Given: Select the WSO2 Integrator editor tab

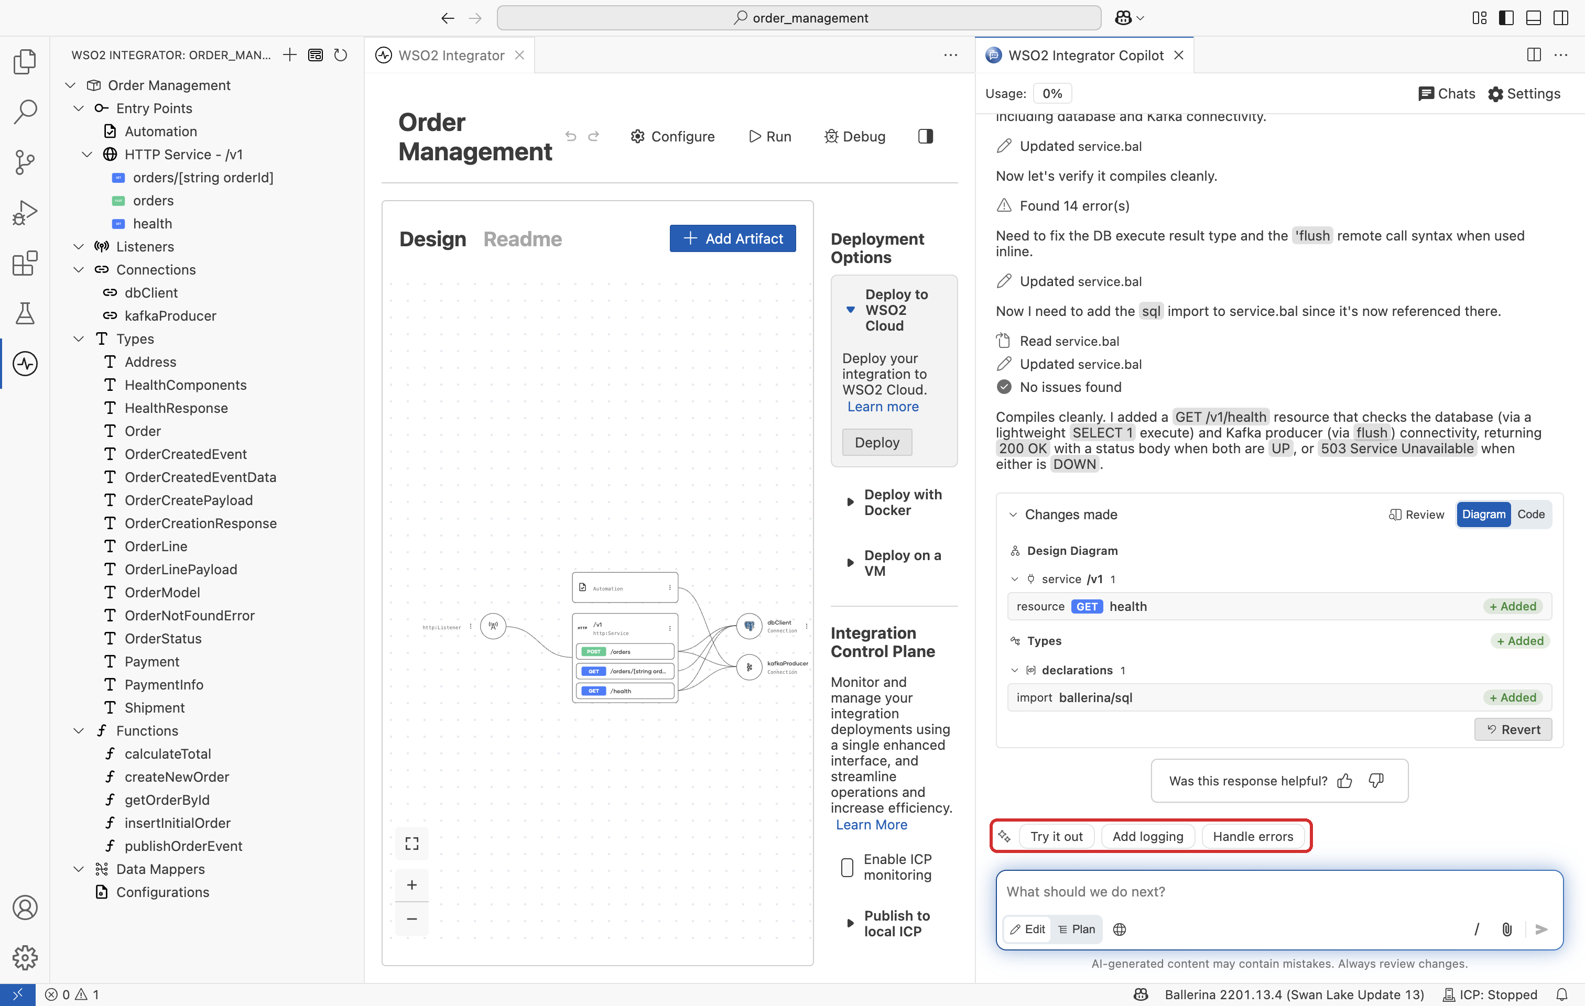Looking at the screenshot, I should (450, 55).
